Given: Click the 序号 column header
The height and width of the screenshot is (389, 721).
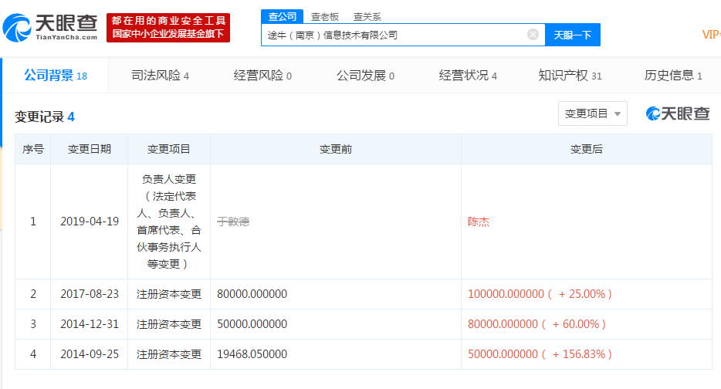Looking at the screenshot, I should click(32, 149).
